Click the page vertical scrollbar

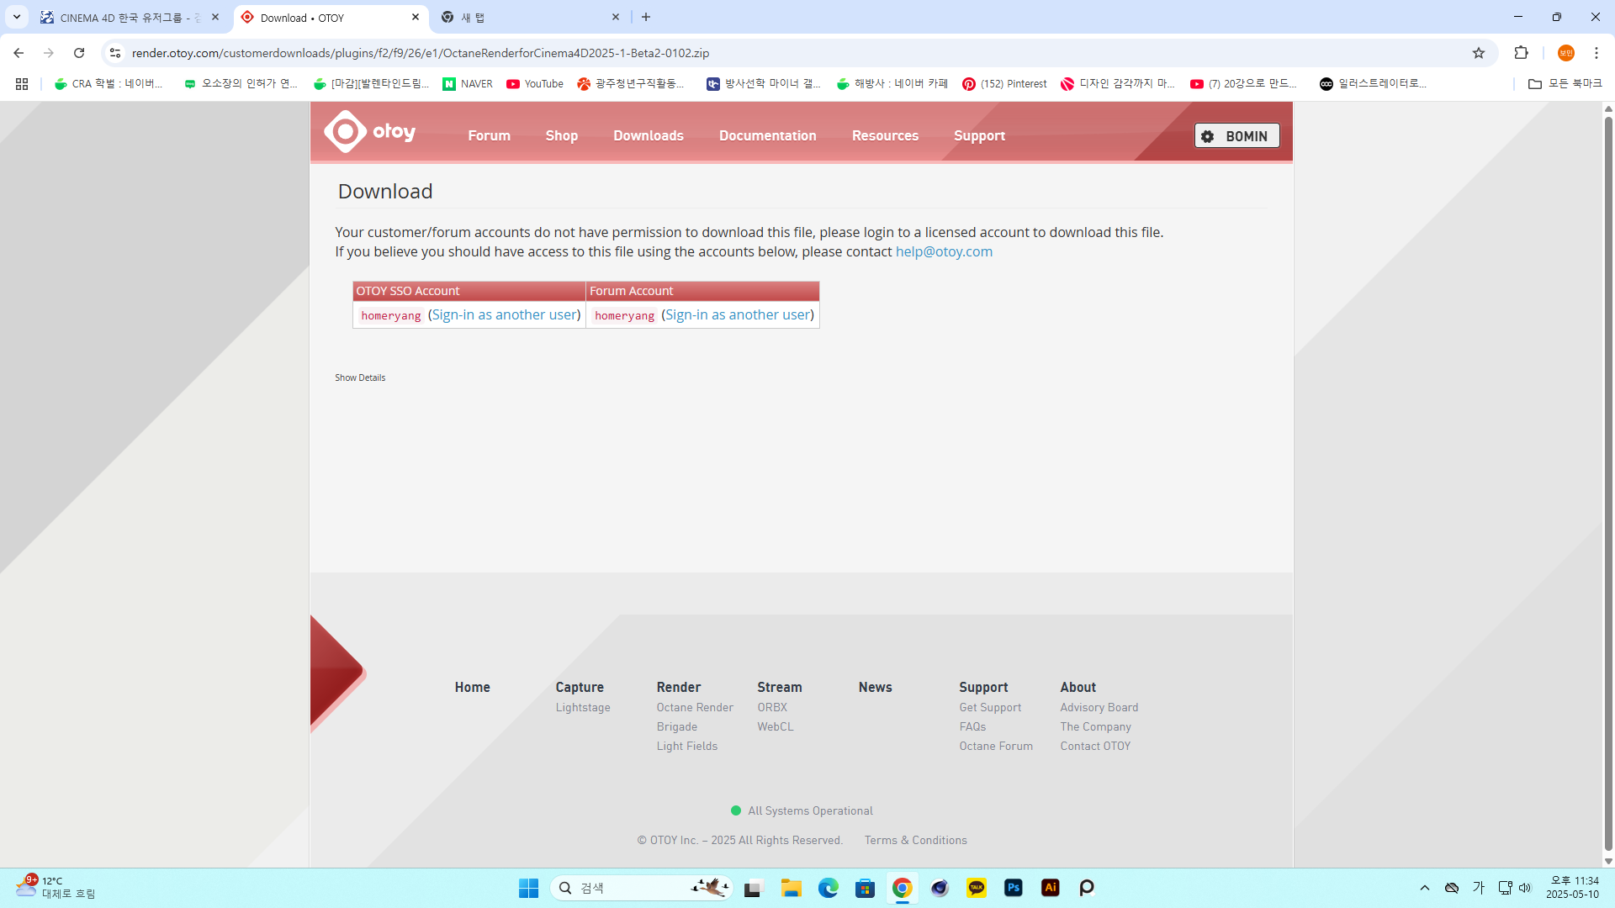coord(1608,483)
